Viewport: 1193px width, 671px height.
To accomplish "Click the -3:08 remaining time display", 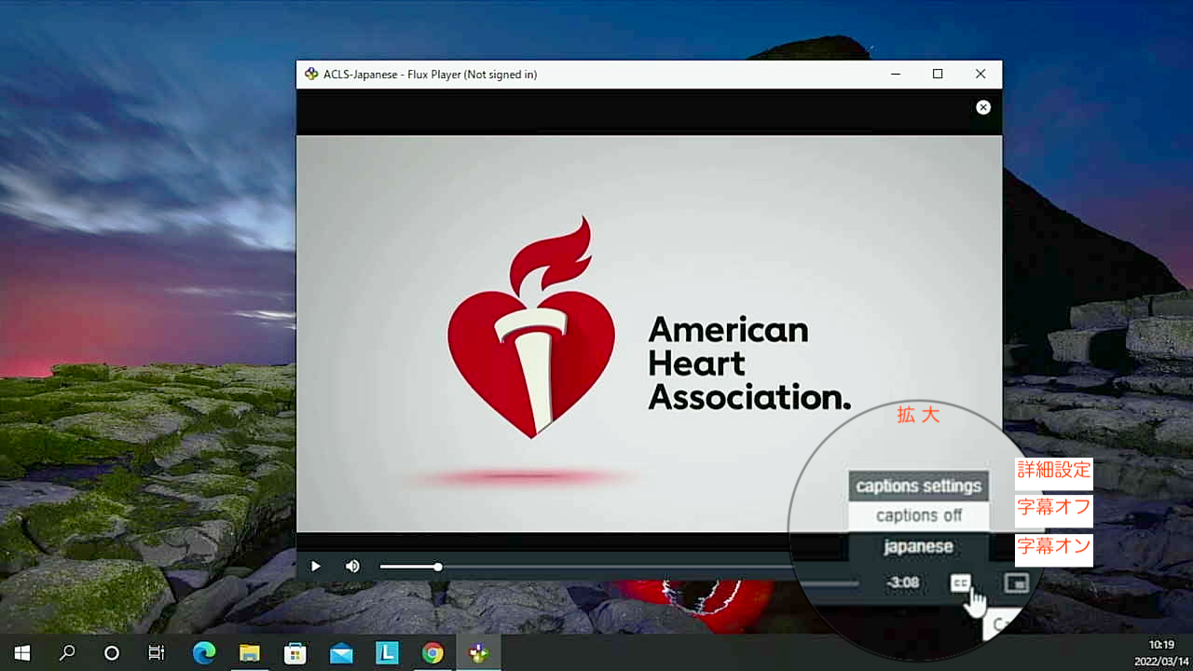I will [903, 582].
